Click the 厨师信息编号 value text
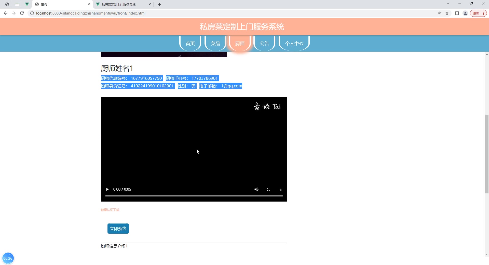The height and width of the screenshot is (265, 489). [x=146, y=78]
